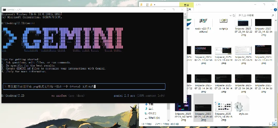Click the New folder icon in Explorer's title bar
The width and height of the screenshot is (278, 128).
[151, 5]
